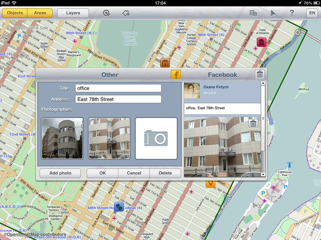
Task: Switch to Areas mode
Action: point(40,13)
